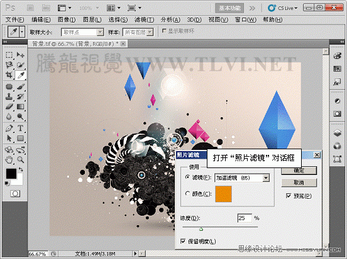Select the Eraser tool
The height and width of the screenshot is (259, 347).
click(9, 107)
